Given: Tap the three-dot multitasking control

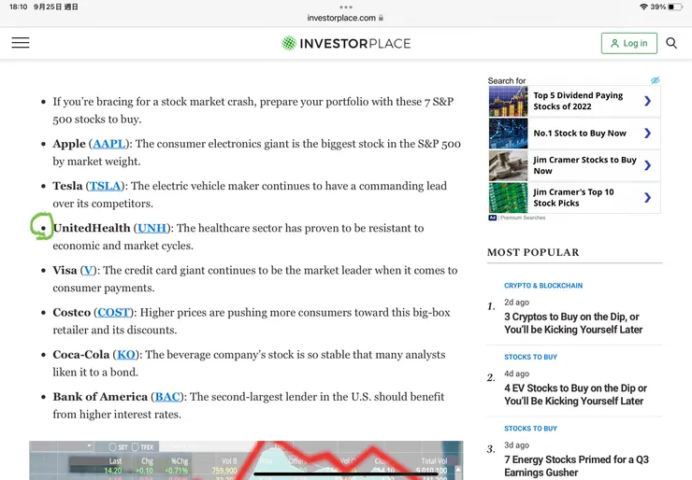Looking at the screenshot, I should (x=346, y=7).
